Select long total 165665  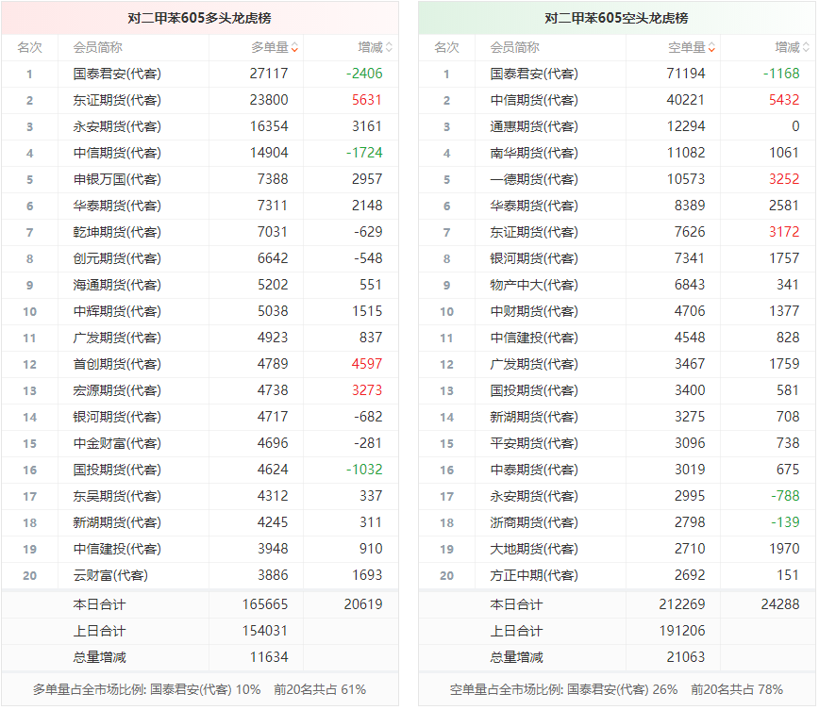pyautogui.click(x=265, y=604)
